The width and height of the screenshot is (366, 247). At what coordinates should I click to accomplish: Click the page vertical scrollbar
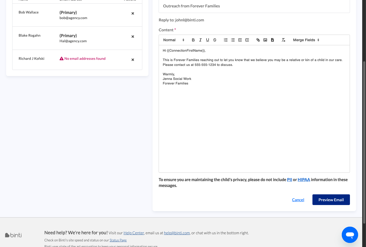coord(364,142)
